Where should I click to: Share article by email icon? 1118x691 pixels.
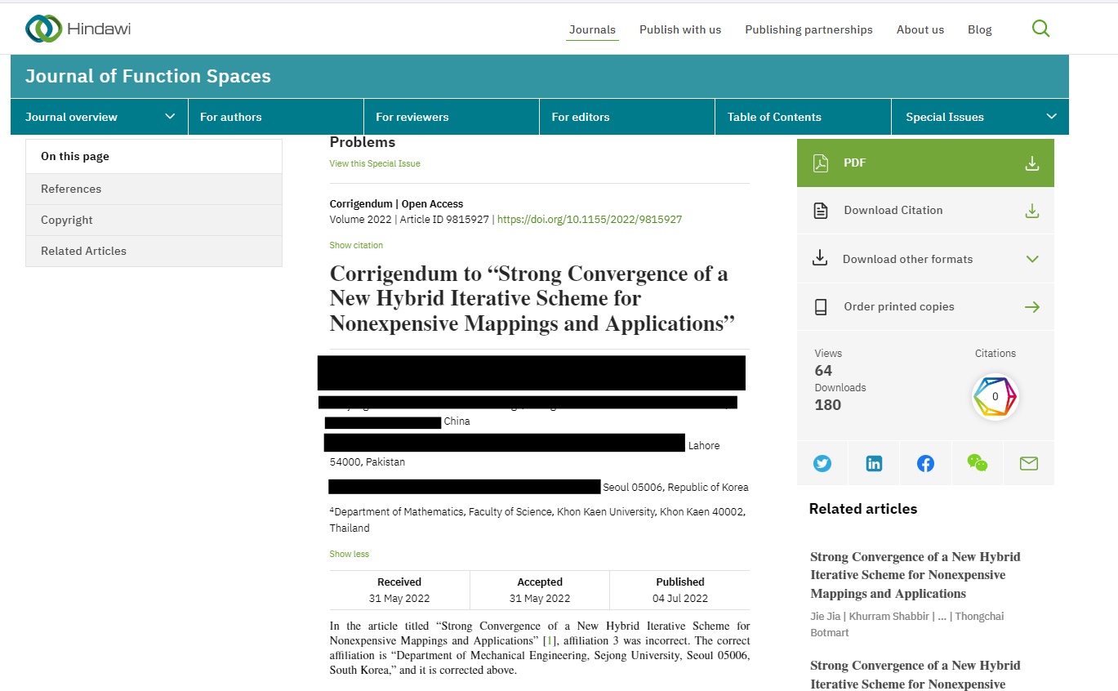pos(1028,464)
